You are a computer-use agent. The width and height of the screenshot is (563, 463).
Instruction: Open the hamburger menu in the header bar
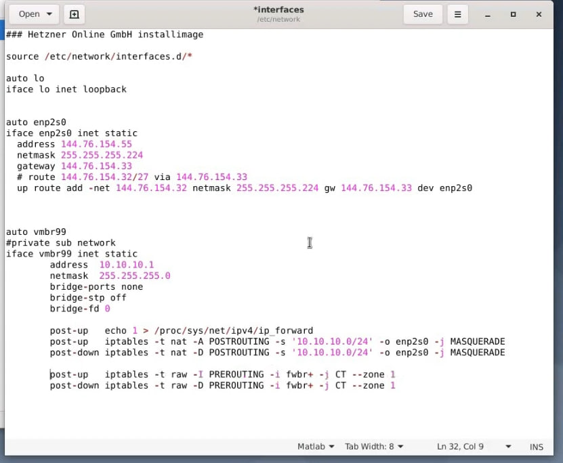click(x=458, y=14)
